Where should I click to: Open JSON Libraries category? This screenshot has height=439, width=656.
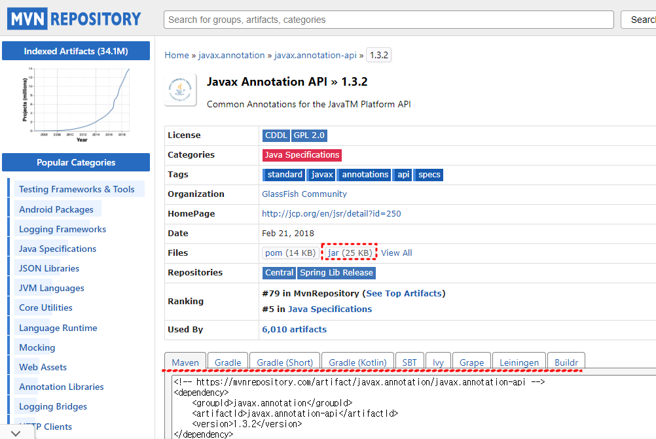[x=49, y=268]
